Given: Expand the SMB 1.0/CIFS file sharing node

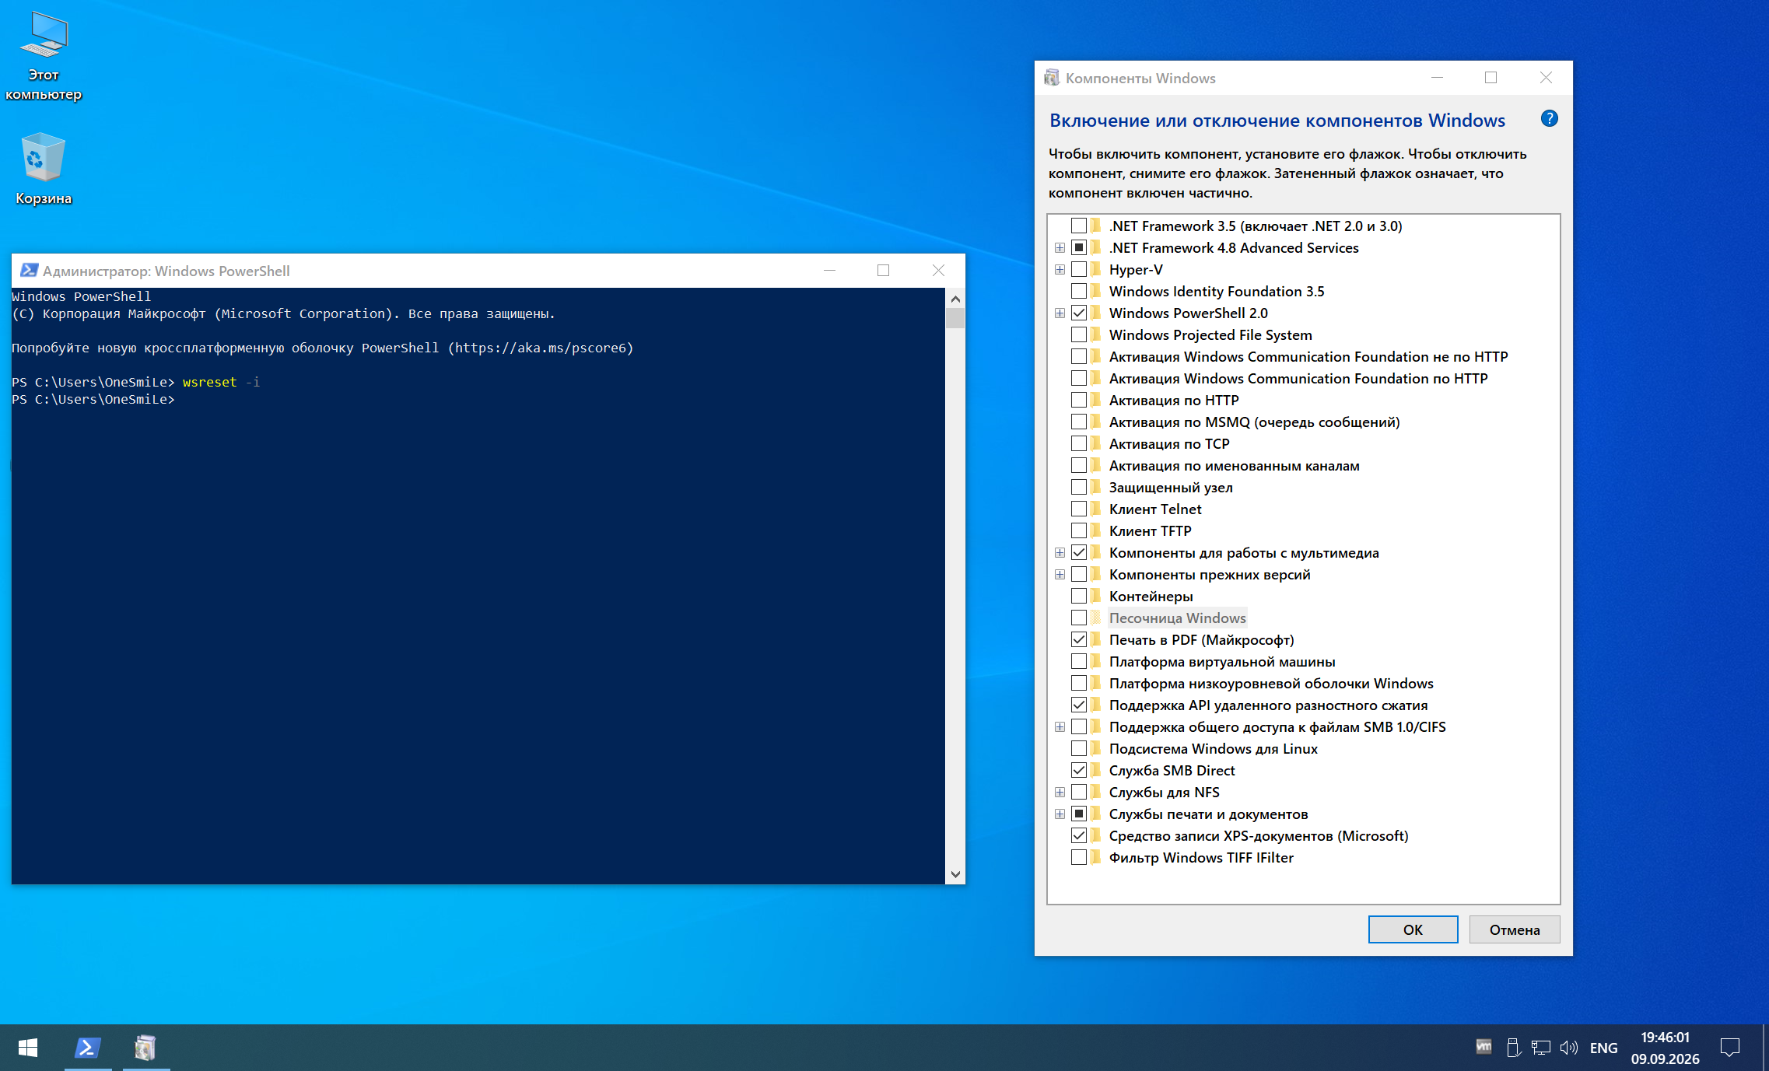Looking at the screenshot, I should pos(1060,726).
